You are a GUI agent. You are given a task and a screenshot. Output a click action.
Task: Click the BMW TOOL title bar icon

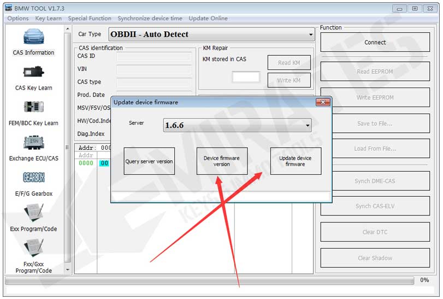coord(9,8)
